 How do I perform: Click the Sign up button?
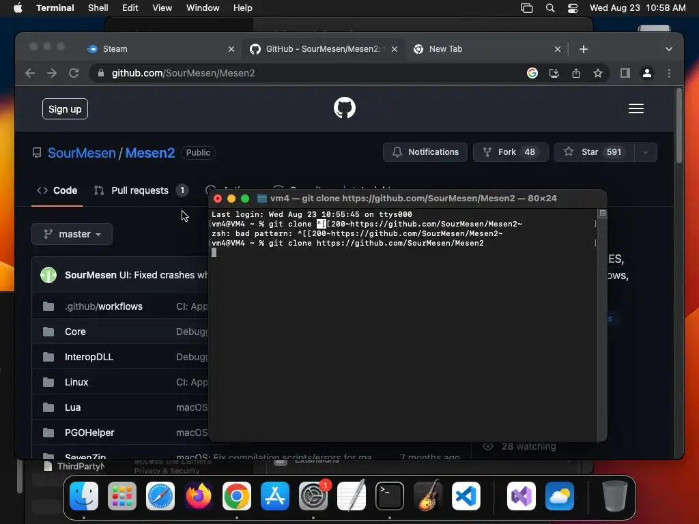[65, 109]
